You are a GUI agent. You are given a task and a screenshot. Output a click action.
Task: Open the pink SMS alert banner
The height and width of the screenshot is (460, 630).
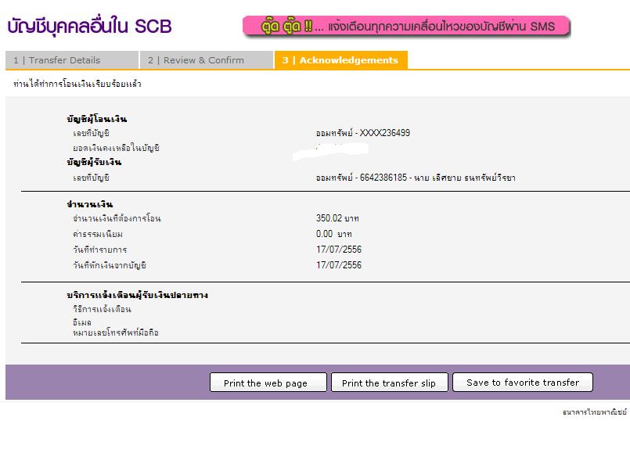(x=406, y=27)
